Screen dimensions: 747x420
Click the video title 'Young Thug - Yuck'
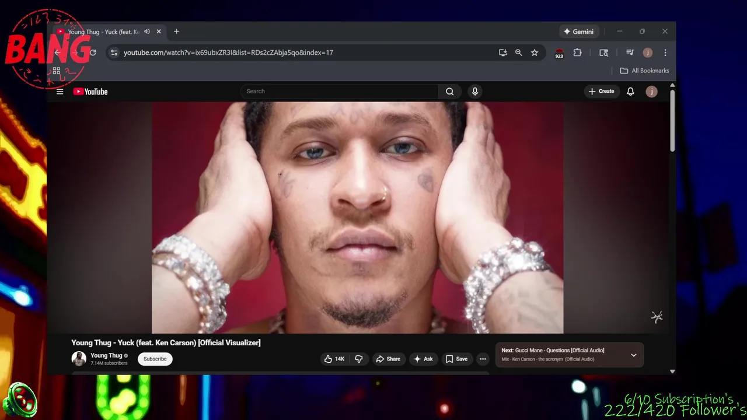166,342
